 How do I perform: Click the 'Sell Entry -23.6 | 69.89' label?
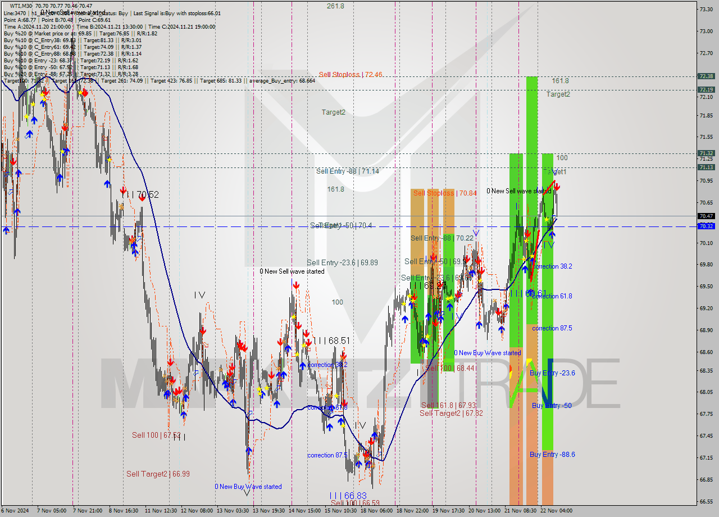click(342, 262)
